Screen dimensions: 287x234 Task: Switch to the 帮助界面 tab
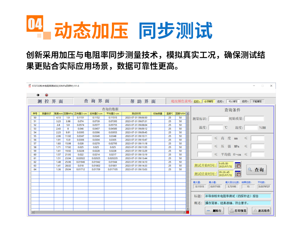(x=143, y=101)
